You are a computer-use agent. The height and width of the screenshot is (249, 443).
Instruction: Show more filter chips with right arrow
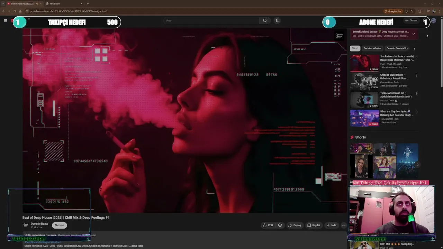(414, 49)
